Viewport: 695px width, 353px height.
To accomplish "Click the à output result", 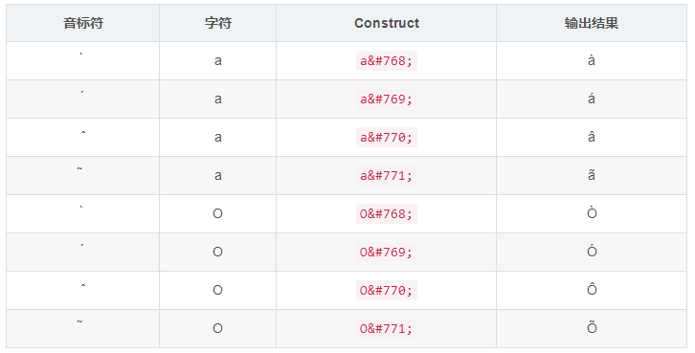I will [x=592, y=60].
